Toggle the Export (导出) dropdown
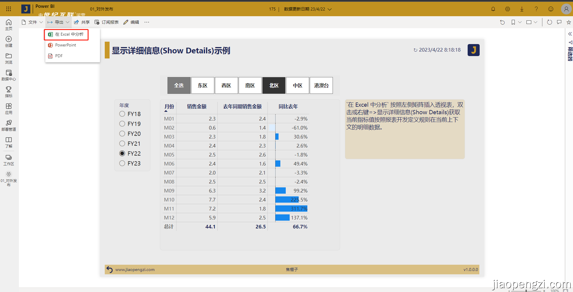 point(59,22)
